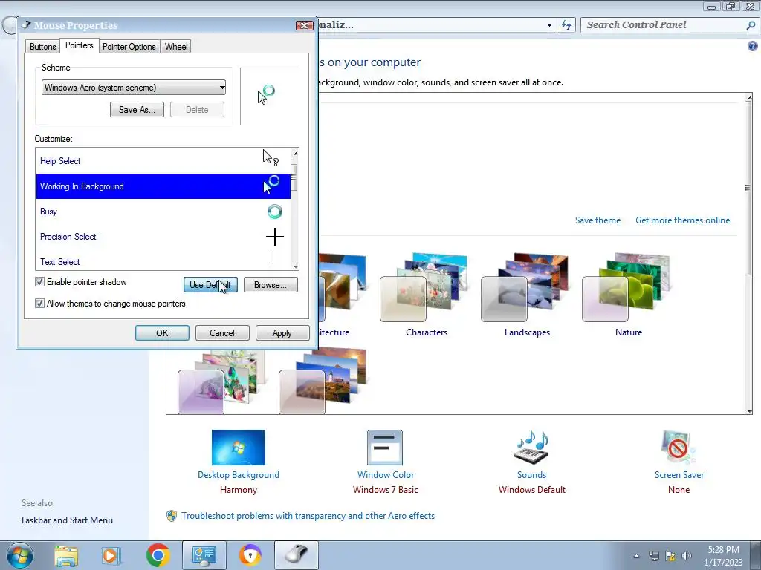
Task: Switch to the Wheel tab
Action: click(x=175, y=47)
